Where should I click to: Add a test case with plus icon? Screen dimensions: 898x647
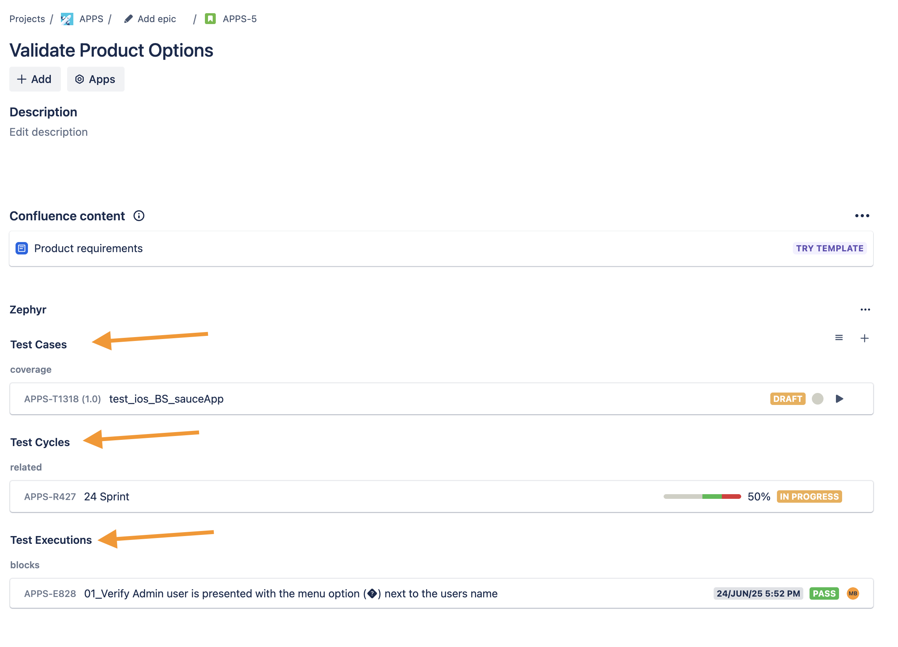pyautogui.click(x=865, y=338)
